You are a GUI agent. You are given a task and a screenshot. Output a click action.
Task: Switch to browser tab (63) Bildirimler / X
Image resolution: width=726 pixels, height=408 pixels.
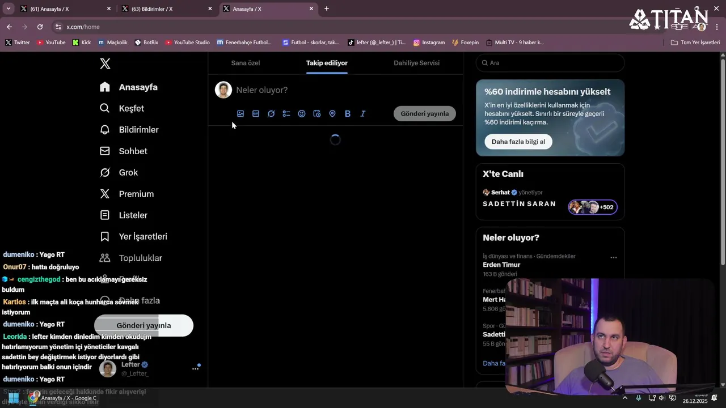(x=166, y=8)
